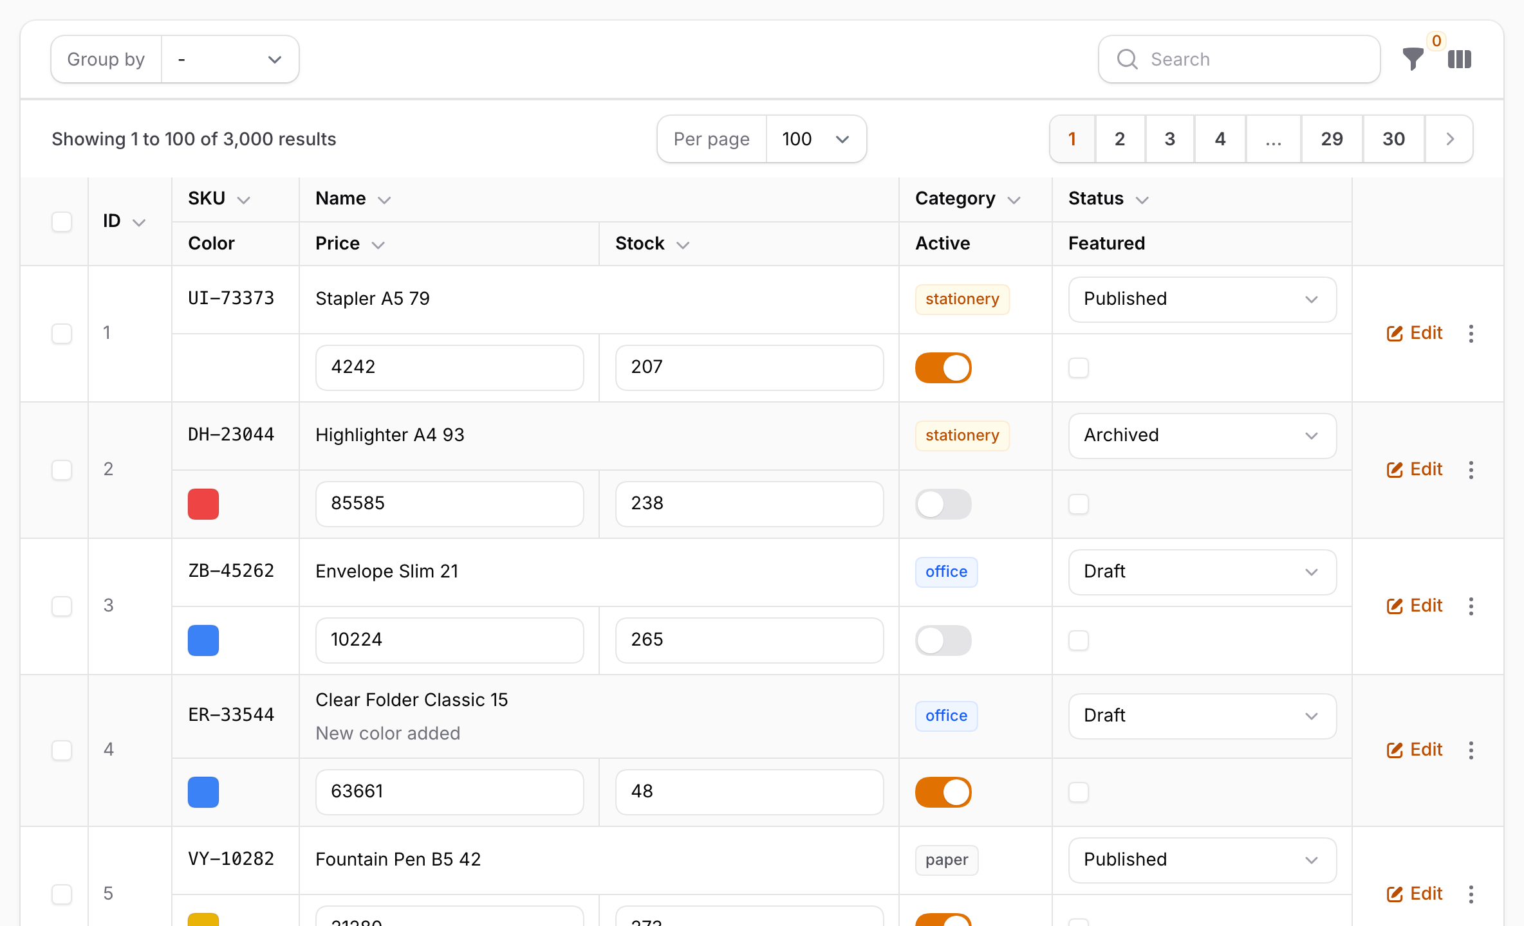The image size is (1524, 926).
Task: Select all rows with header checkbox
Action: point(62,222)
